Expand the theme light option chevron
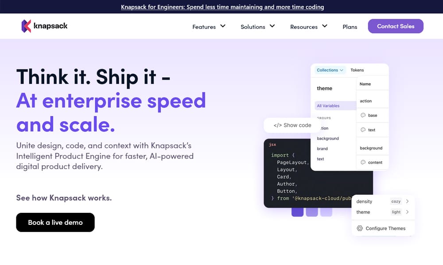The width and height of the screenshot is (443, 265). coord(407,212)
